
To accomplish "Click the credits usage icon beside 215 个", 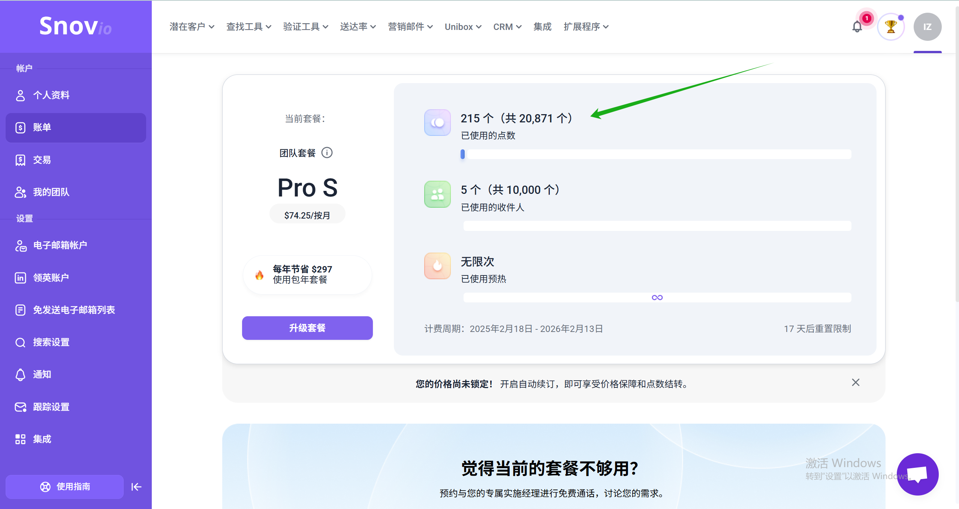I will coord(437,122).
